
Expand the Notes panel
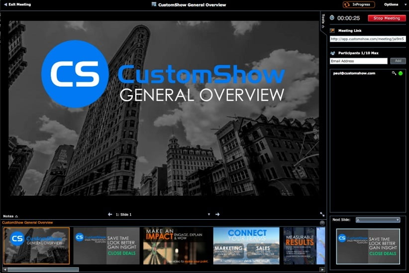tap(10, 216)
